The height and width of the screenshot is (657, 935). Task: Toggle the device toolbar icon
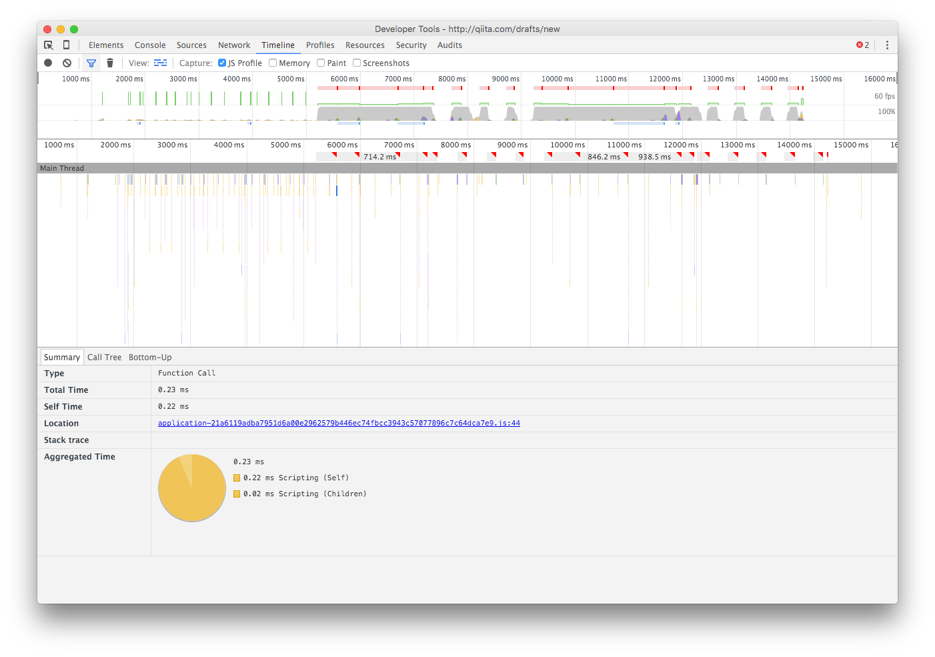[x=66, y=45]
